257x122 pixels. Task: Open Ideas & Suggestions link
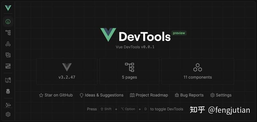(101, 95)
